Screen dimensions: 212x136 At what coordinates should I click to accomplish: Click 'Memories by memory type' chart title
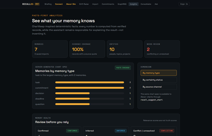coord(55,71)
